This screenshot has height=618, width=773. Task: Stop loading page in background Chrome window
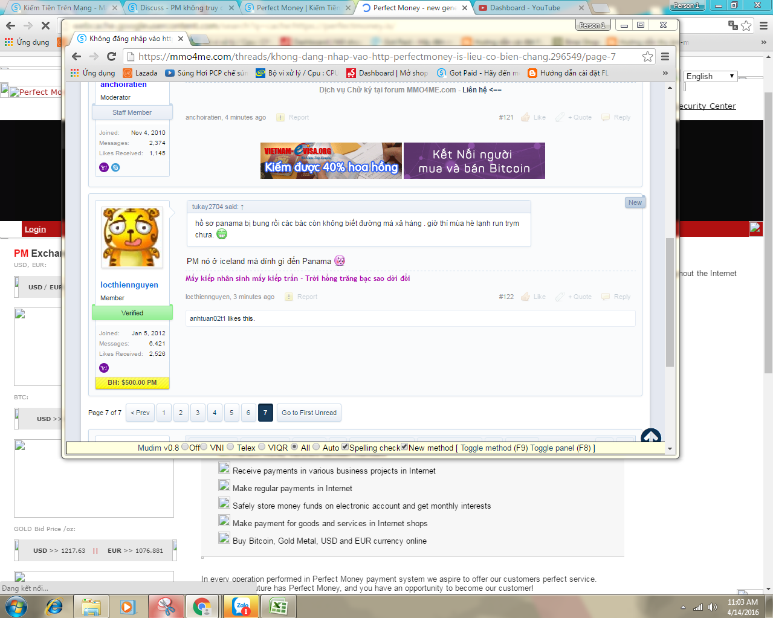coord(45,25)
